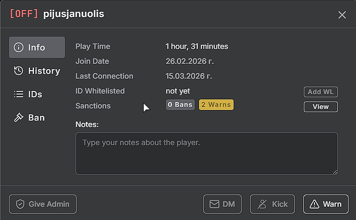Click the envelope icon on DM button
The width and height of the screenshot is (356, 220).
214,204
